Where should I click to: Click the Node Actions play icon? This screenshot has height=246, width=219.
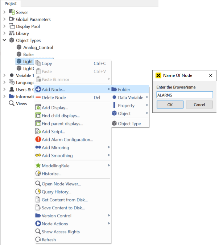pyautogui.click(x=38, y=224)
